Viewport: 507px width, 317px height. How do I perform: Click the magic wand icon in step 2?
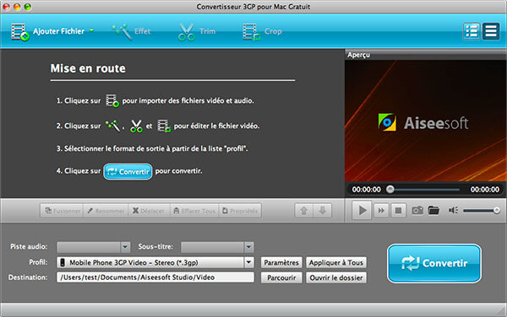tap(113, 126)
